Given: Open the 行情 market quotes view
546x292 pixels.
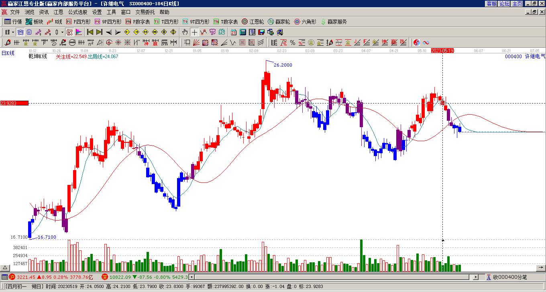Looking at the screenshot, I should click(13, 22).
